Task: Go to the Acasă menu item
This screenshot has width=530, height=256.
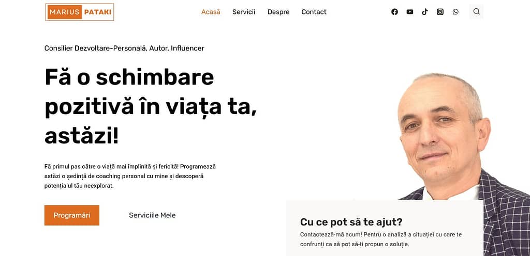Action: click(211, 12)
